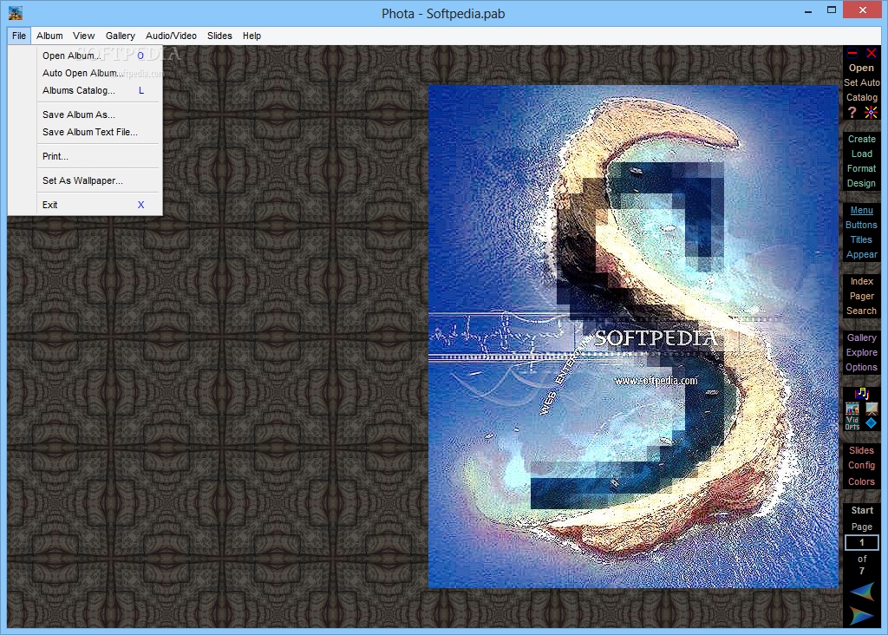Image resolution: width=888 pixels, height=635 pixels.
Task: Click the projector screen icon
Action: (x=872, y=409)
